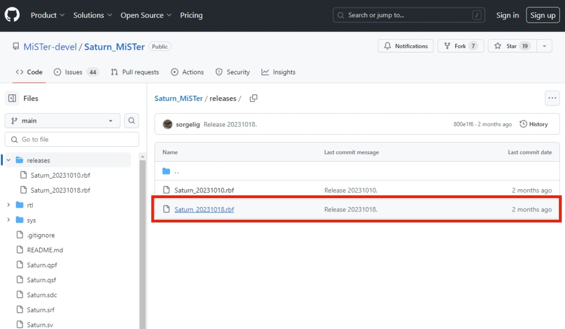Screen dimensions: 565x329
Task: Expand the Product menu
Action: 47,15
